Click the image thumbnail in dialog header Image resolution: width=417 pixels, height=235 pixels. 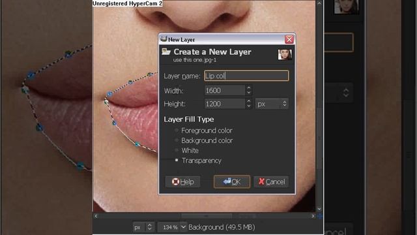point(285,54)
